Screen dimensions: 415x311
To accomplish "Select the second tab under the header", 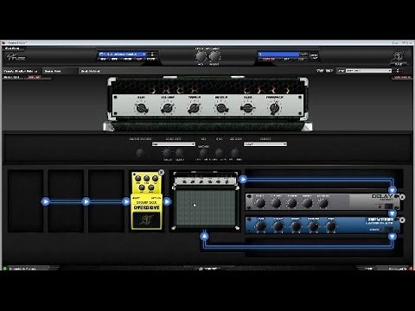I will (x=61, y=71).
